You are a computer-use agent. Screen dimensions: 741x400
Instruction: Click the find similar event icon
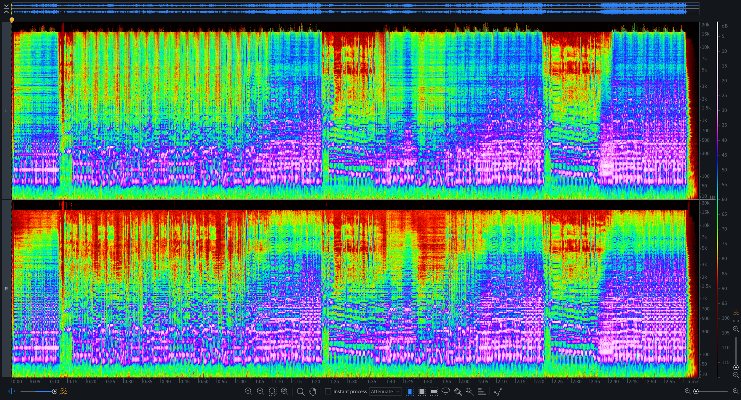[x=498, y=391]
